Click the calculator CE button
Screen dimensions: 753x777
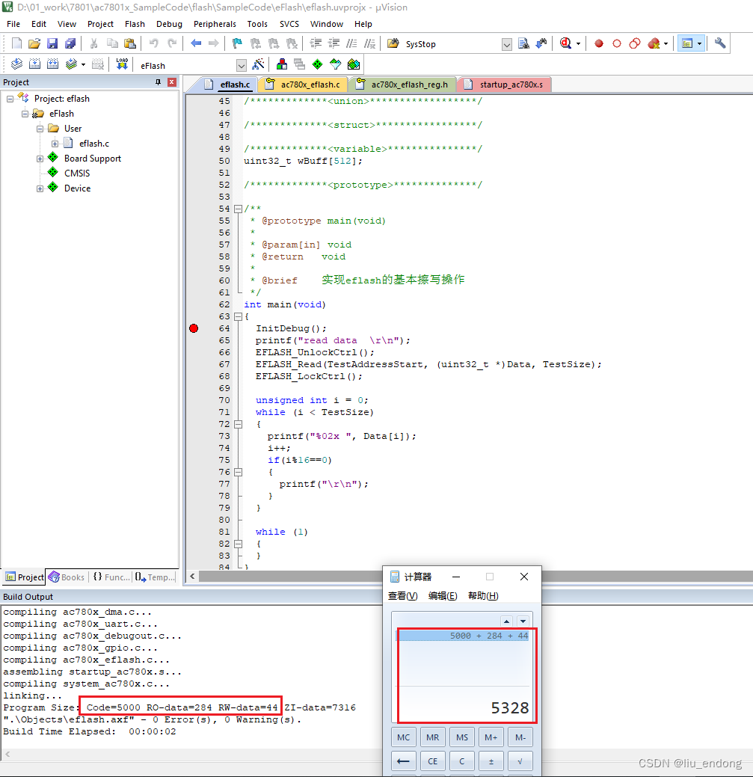(x=432, y=761)
